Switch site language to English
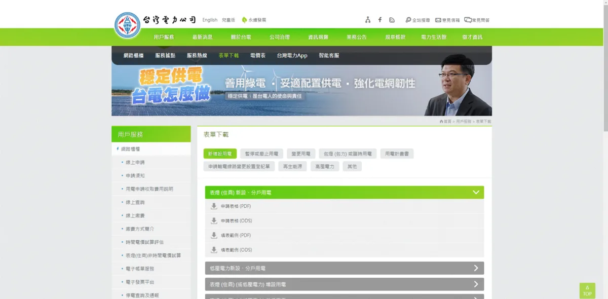Image resolution: width=608 pixels, height=299 pixels. 210,20
